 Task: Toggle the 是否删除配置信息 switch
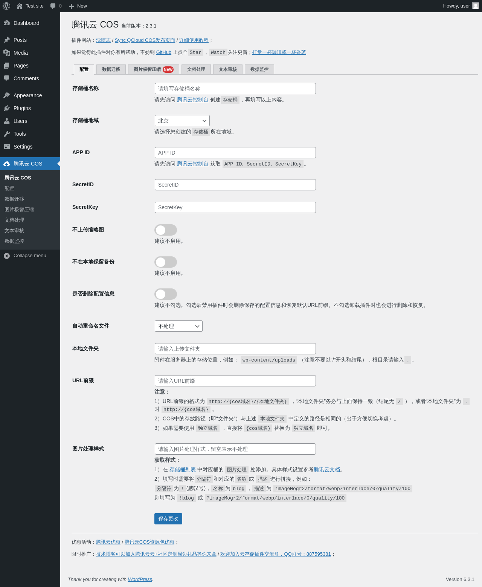pyautogui.click(x=166, y=294)
